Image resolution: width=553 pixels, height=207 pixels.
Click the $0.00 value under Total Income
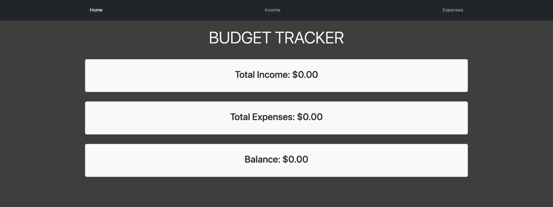pyautogui.click(x=305, y=75)
